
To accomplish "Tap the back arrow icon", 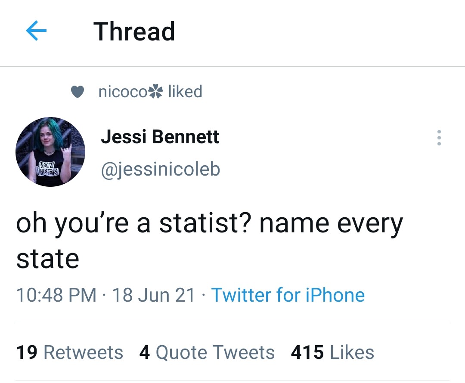I will (36, 30).
